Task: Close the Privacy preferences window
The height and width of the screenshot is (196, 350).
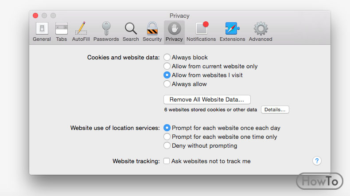Action: [35, 16]
